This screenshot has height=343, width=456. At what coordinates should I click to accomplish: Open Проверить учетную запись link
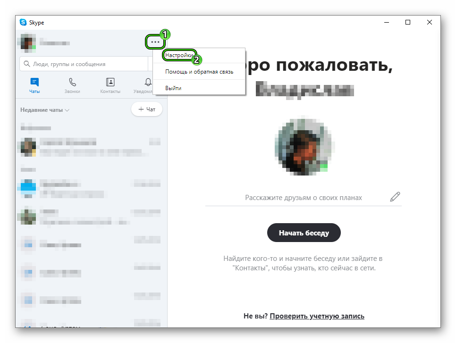317,316
